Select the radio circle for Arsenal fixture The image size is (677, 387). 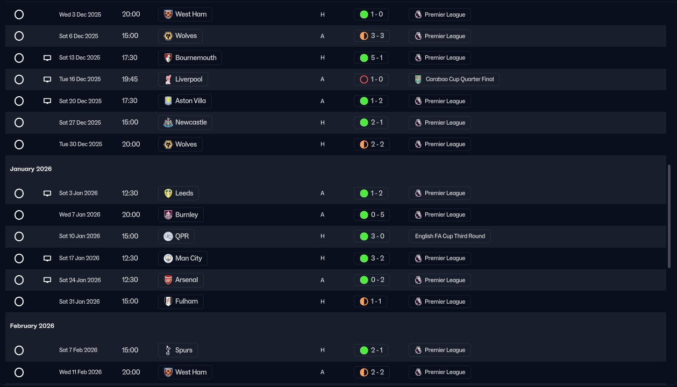[x=19, y=280]
